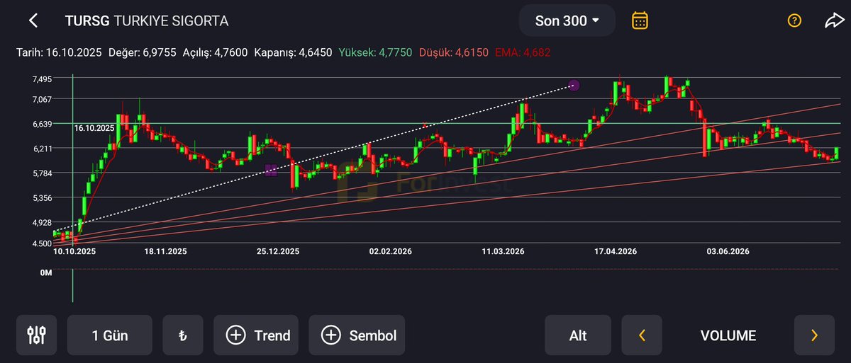
Task: Click the 02.02.2026 date axis label
Action: click(390, 251)
